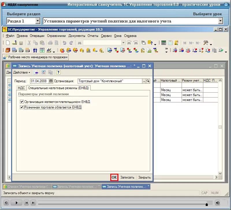Click the binoculars Find icon beside search box
231x210 pixels.
tap(80, 43)
